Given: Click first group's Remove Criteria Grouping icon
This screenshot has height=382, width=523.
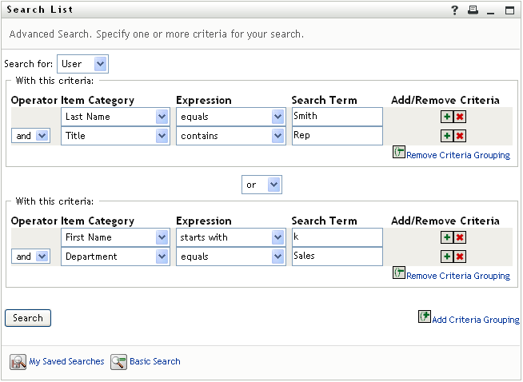Looking at the screenshot, I should click(399, 152).
